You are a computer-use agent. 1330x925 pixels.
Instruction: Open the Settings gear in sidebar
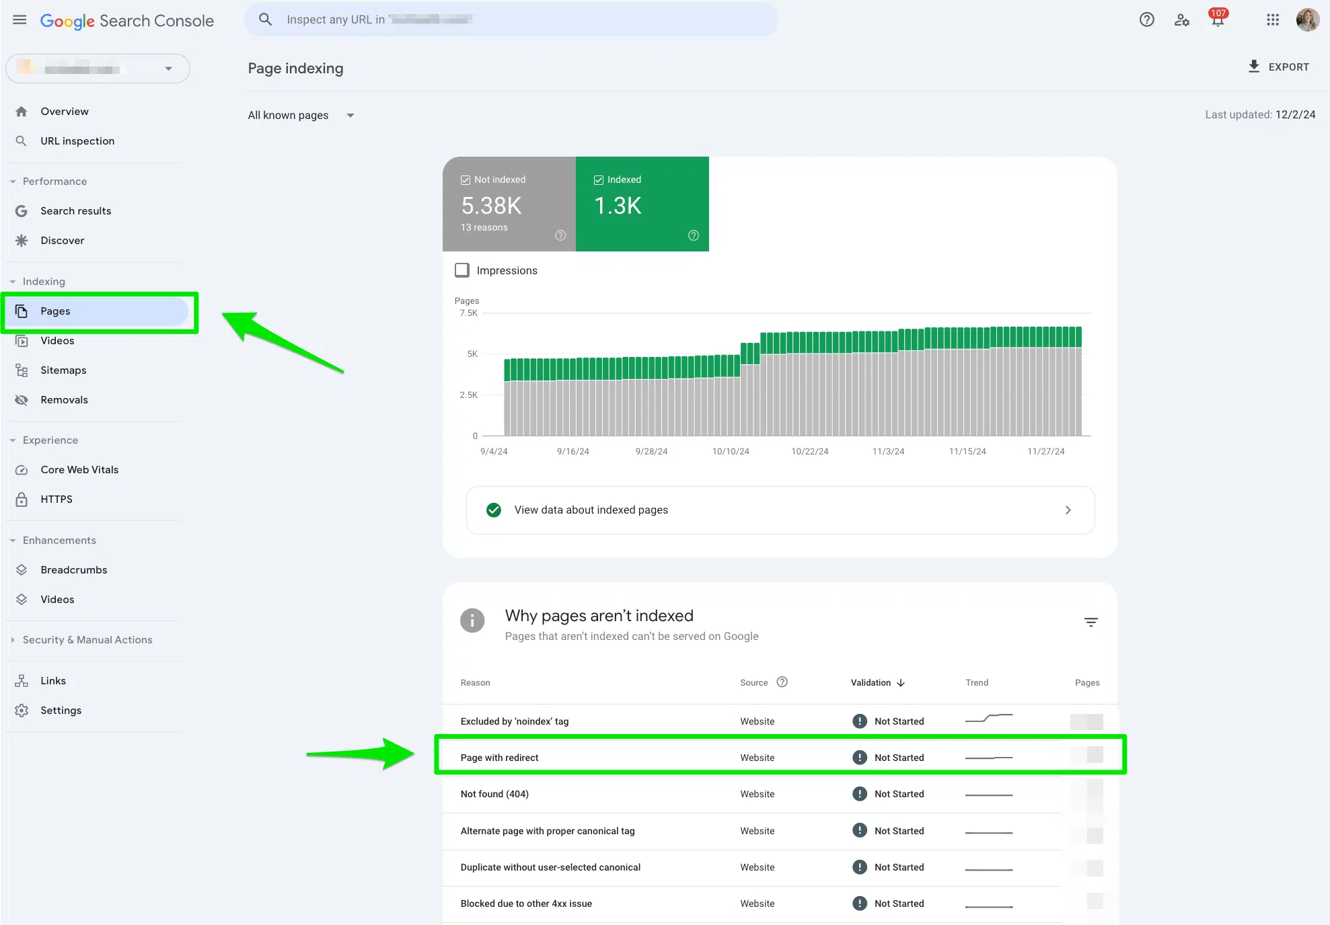(x=61, y=710)
